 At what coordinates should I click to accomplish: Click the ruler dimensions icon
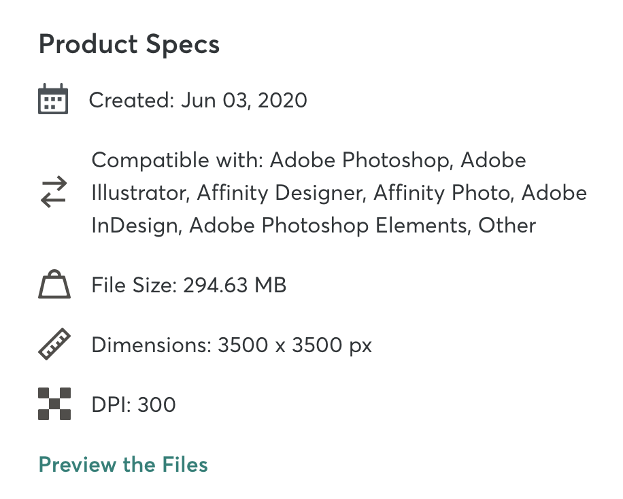pos(54,344)
